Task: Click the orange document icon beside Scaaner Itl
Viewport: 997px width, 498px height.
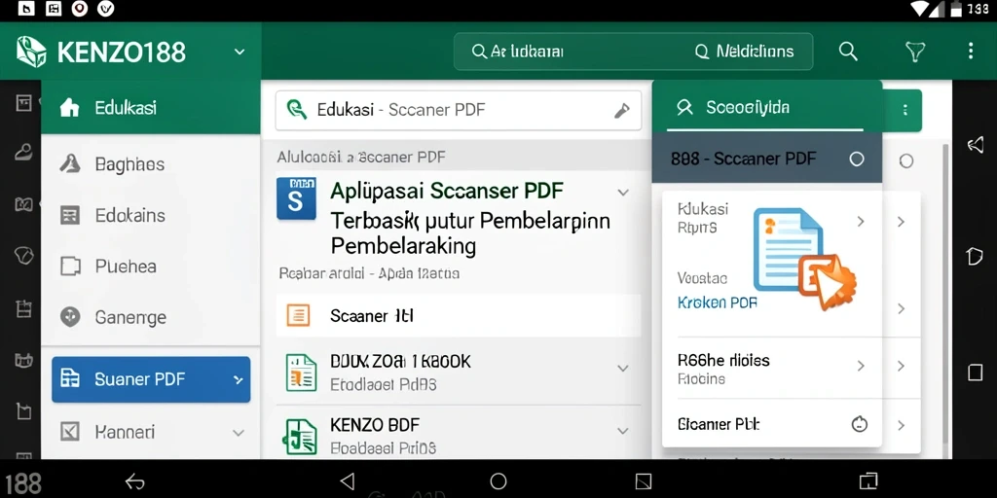Action: 298,315
